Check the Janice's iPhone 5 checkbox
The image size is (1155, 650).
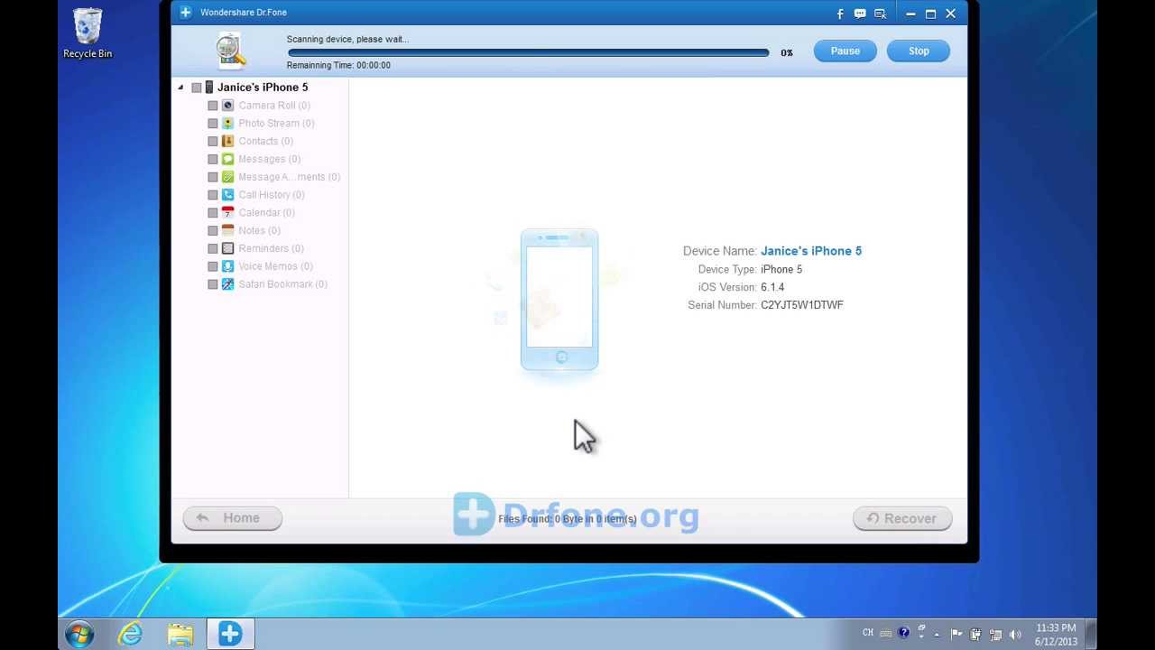coord(197,88)
